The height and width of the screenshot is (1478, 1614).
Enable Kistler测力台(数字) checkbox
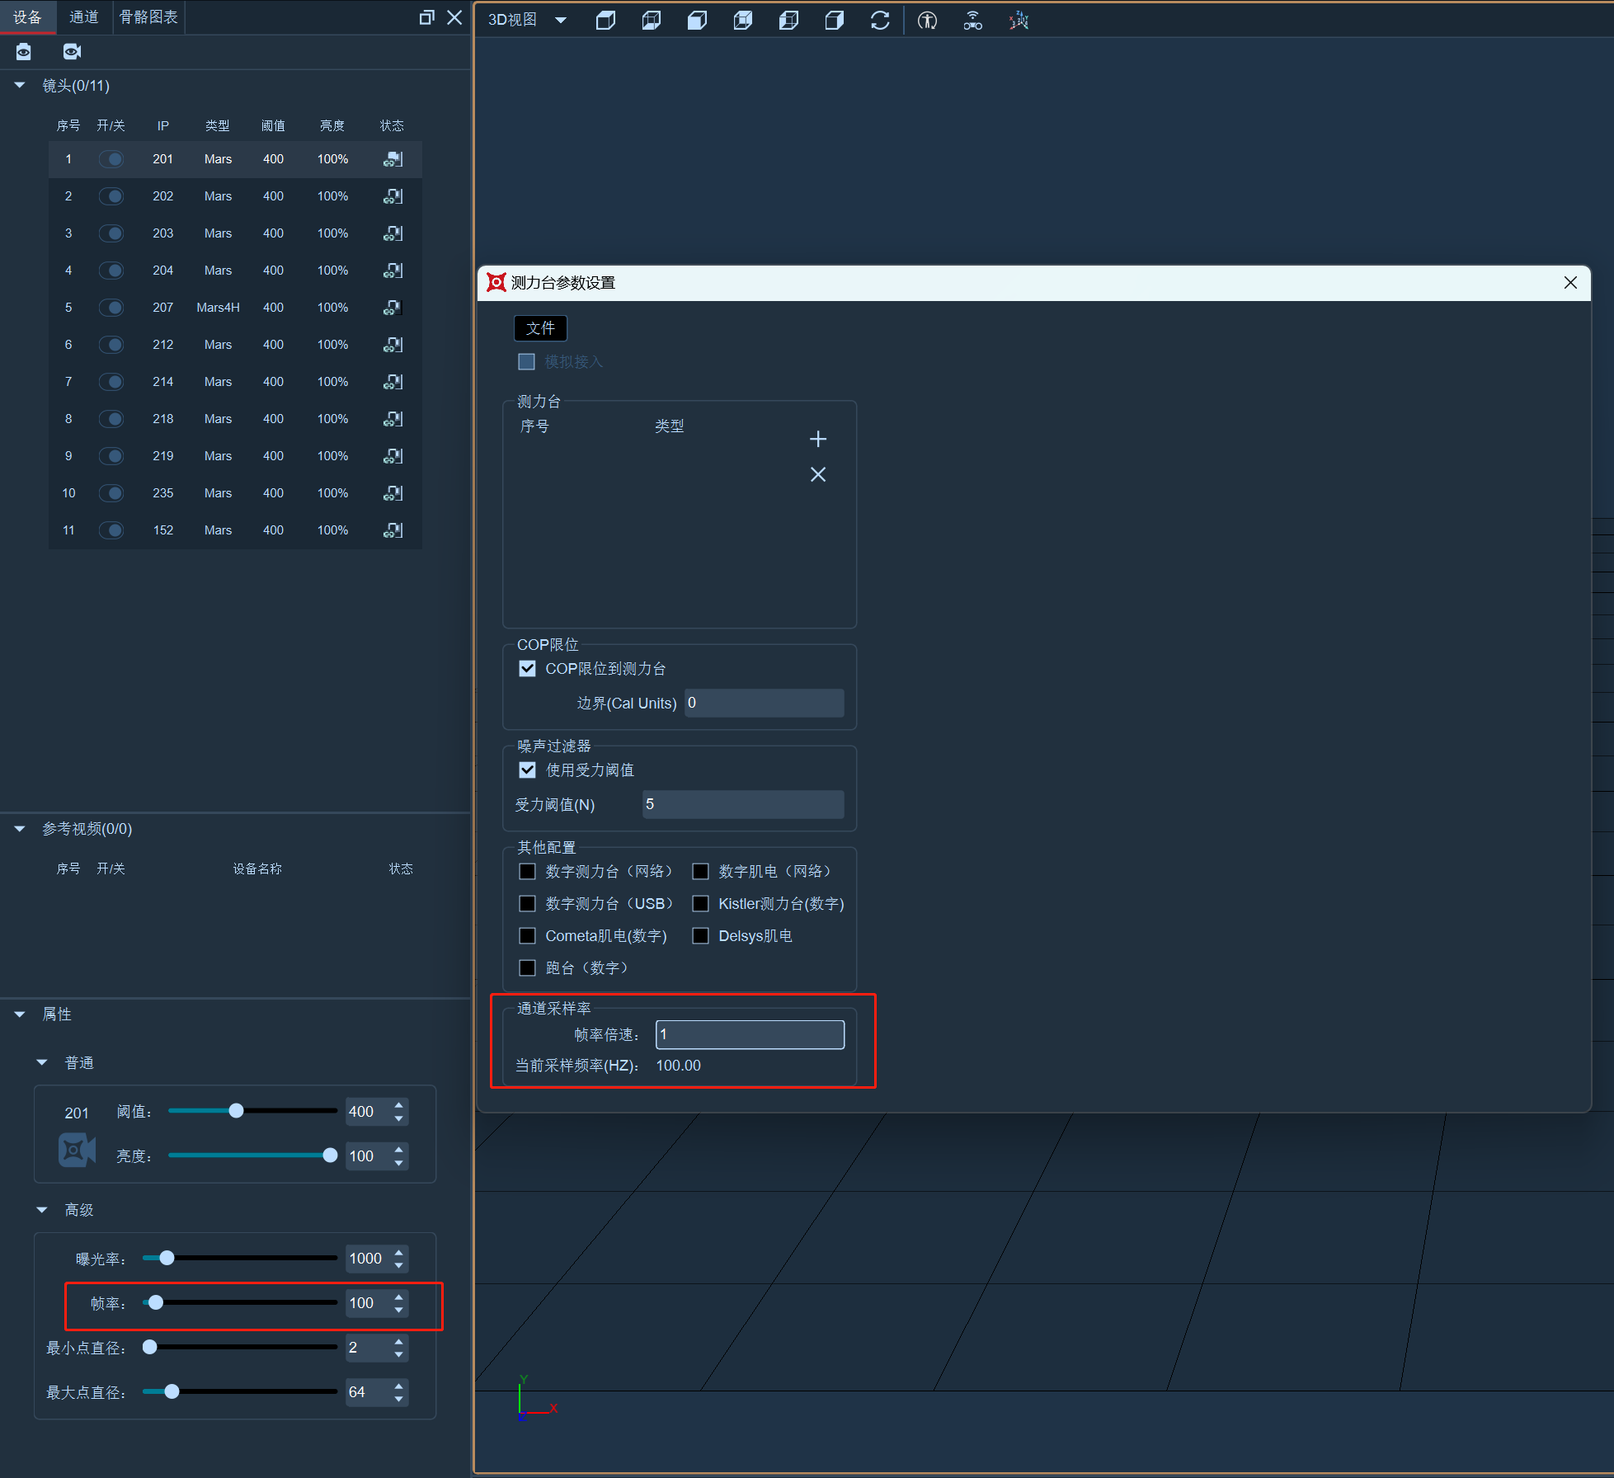[x=700, y=904]
